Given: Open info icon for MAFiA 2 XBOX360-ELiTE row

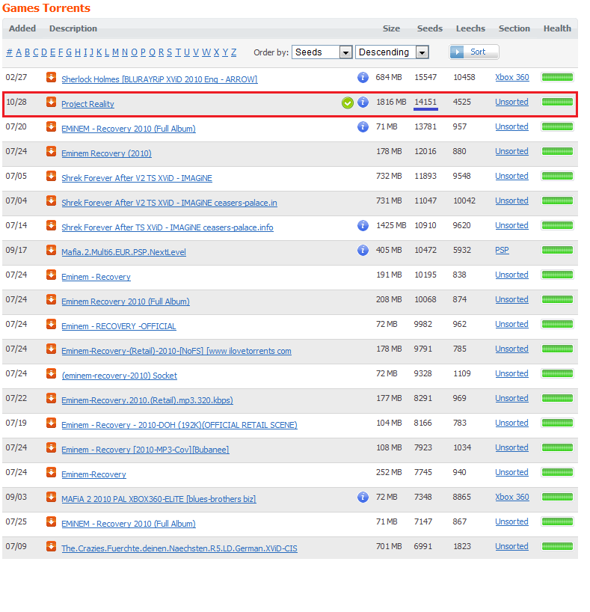Looking at the screenshot, I should coord(363,497).
